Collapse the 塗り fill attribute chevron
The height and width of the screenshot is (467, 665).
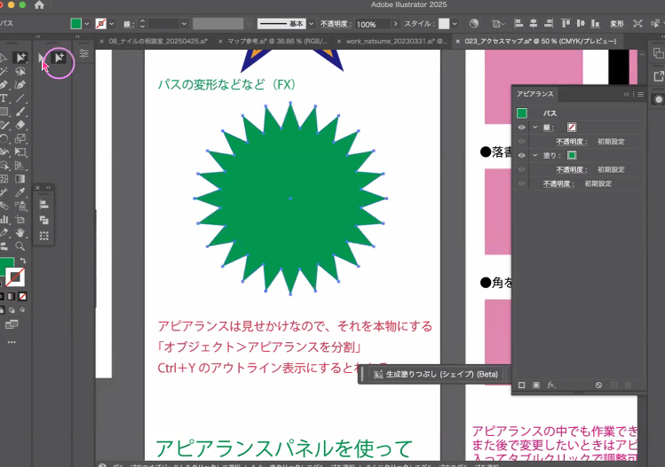tap(534, 155)
